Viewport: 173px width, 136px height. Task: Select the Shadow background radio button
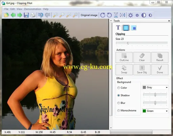(x=119, y=95)
